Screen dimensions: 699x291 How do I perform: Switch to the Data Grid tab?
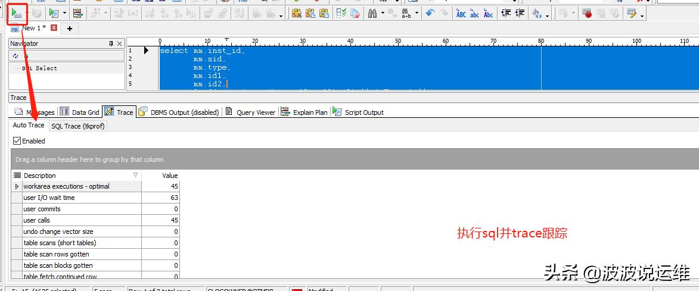coord(79,112)
